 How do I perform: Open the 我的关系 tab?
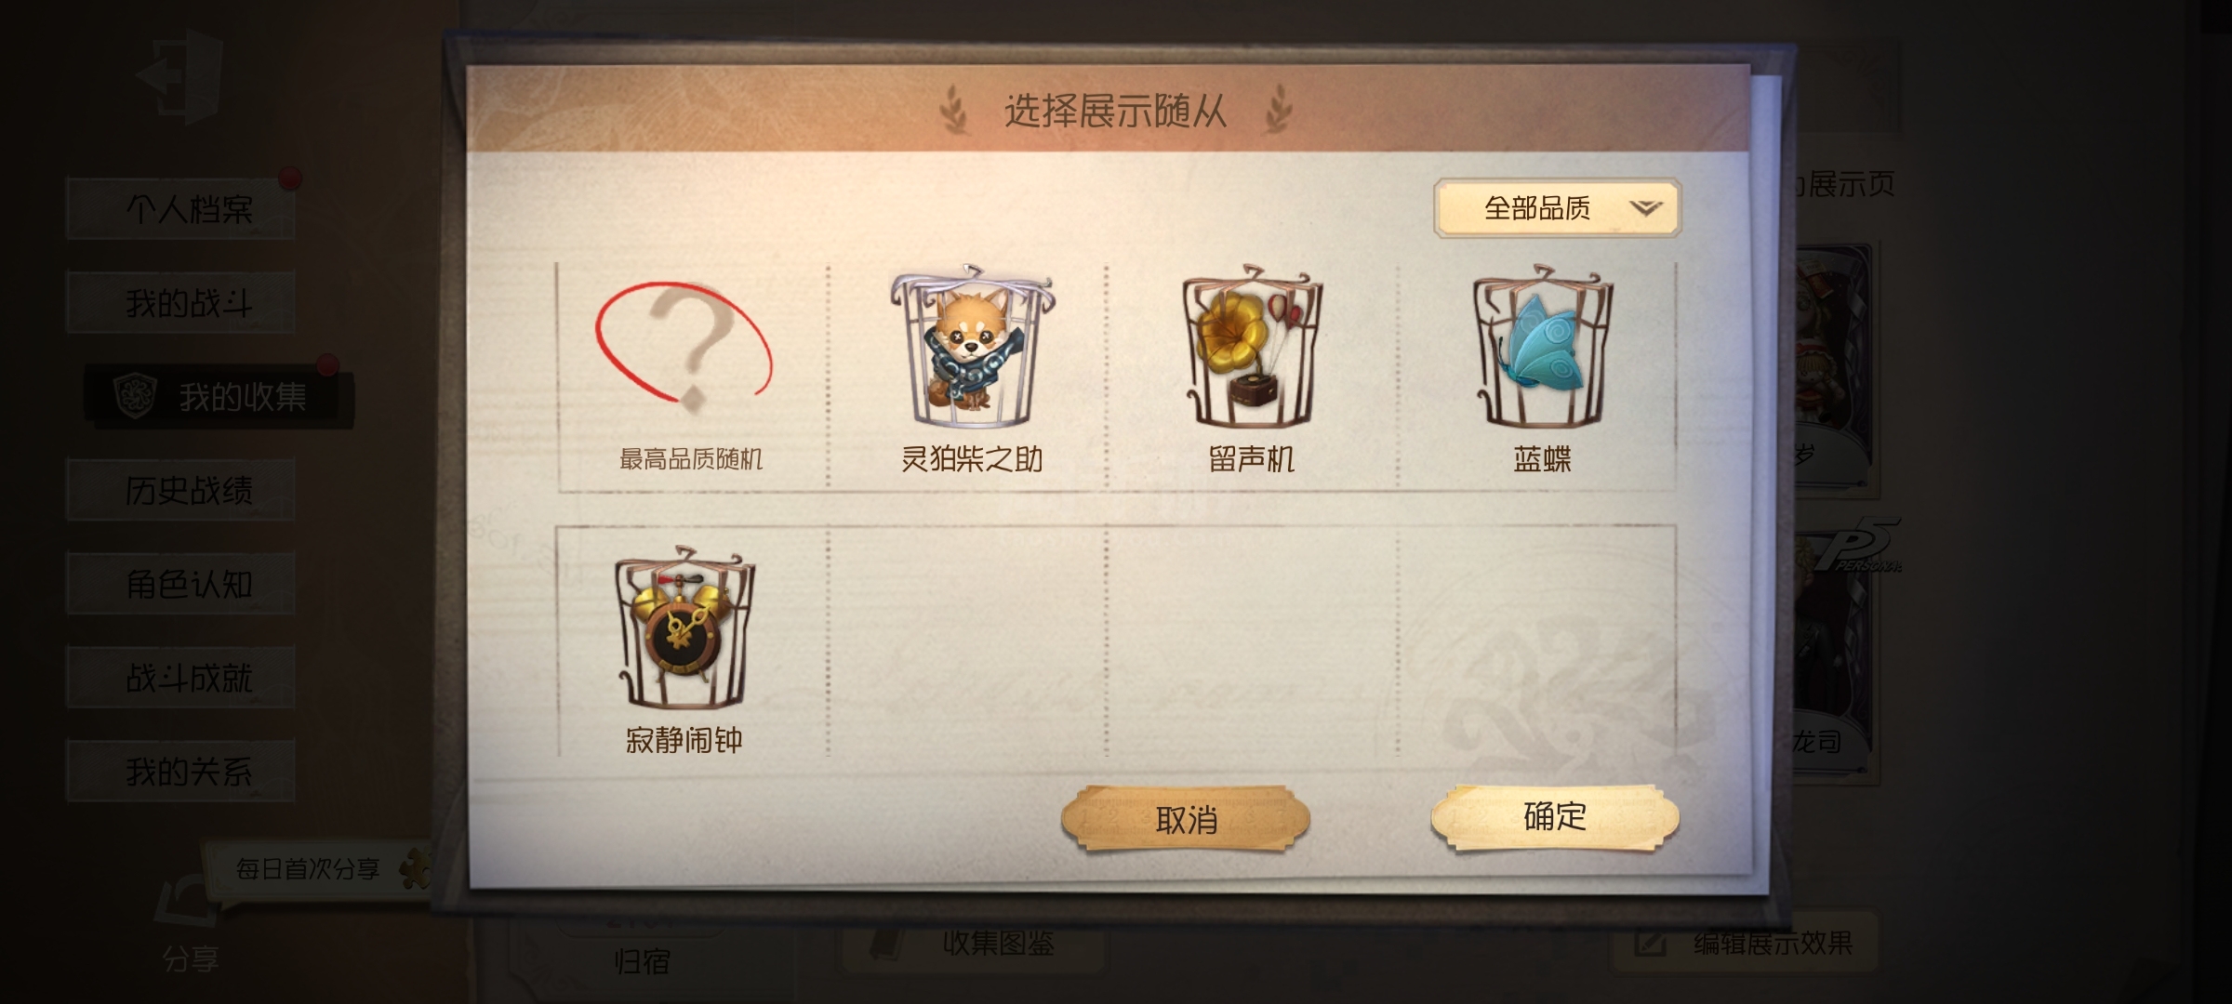coord(181,772)
